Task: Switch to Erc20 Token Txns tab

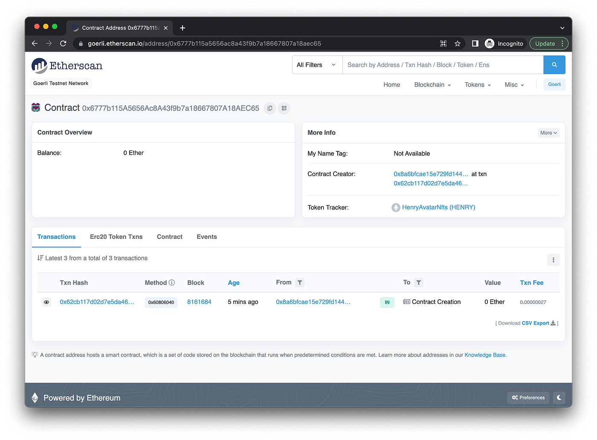Action: coord(116,237)
